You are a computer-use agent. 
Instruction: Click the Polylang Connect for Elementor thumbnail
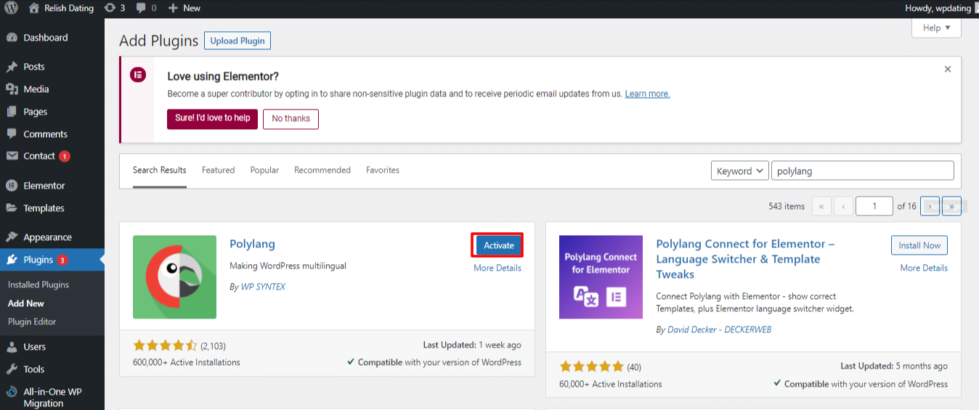click(x=601, y=277)
